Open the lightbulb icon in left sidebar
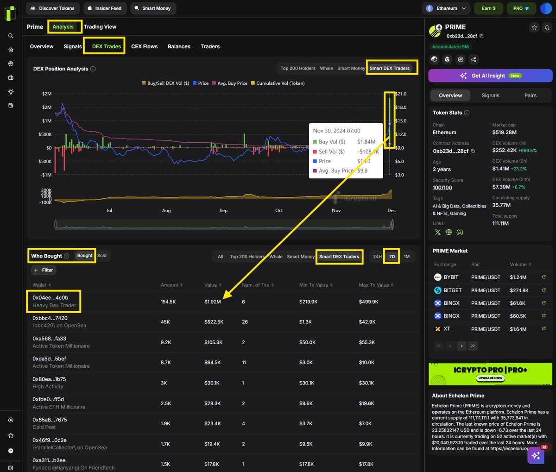Screen dimensions: 556x472 point(11,92)
